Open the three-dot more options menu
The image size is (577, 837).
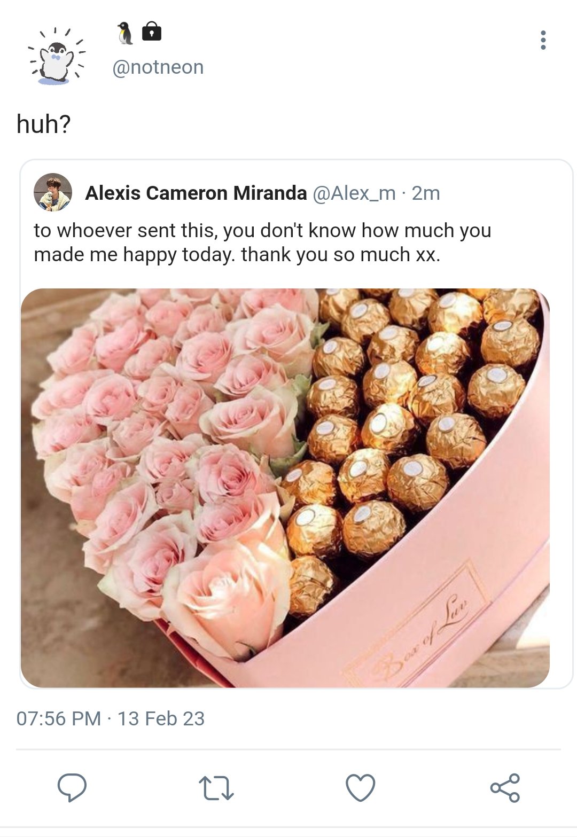tap(543, 40)
